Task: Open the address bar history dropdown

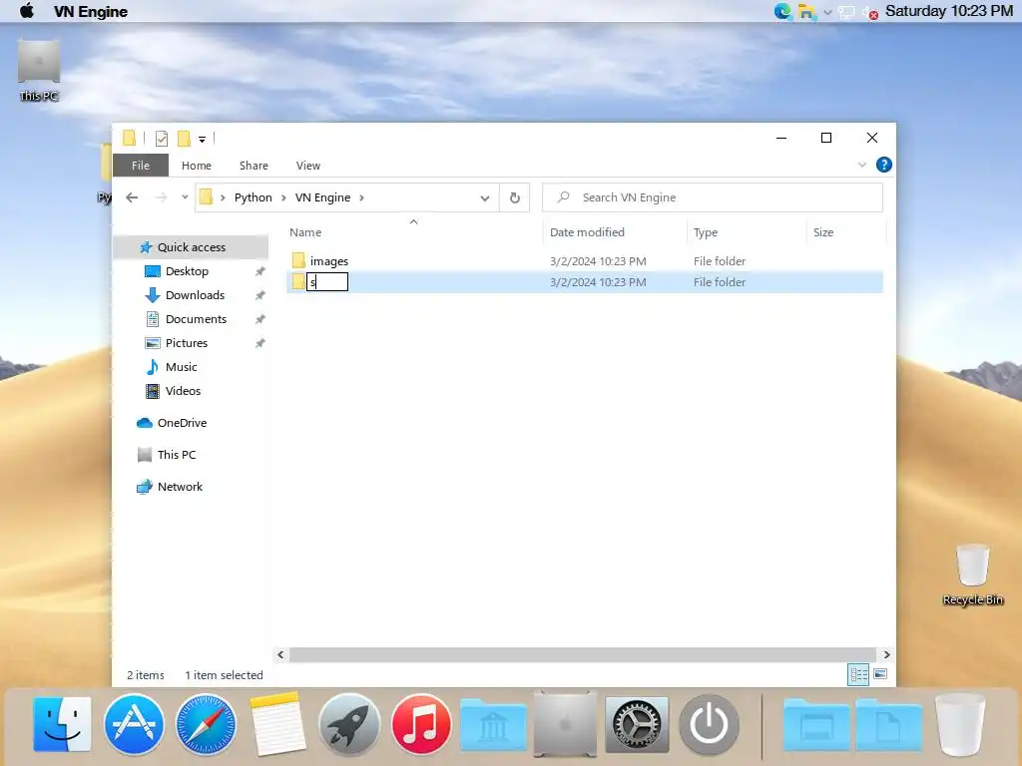Action: (485, 198)
